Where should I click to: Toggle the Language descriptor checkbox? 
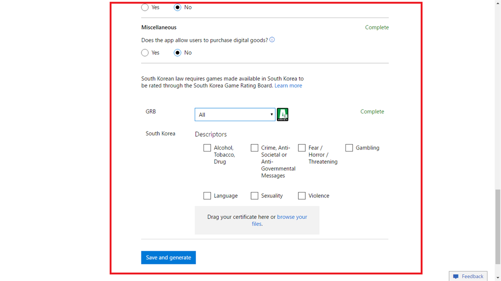click(207, 196)
